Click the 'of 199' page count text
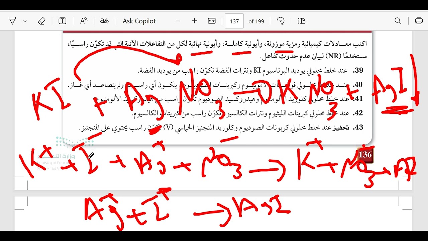 click(256, 21)
